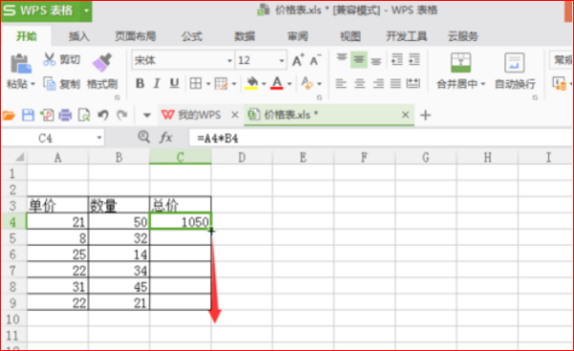The height and width of the screenshot is (351, 574).
Task: Click the draw border table icon
Action: [x=221, y=84]
